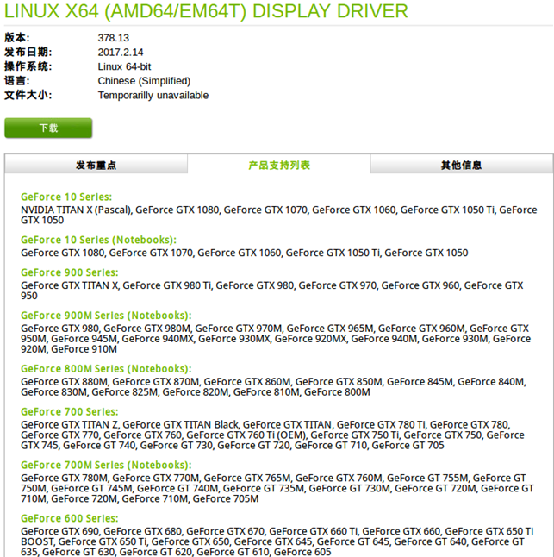
Task: Click the GeForce 700M Series (Notebooks) heading
Action: (106, 465)
